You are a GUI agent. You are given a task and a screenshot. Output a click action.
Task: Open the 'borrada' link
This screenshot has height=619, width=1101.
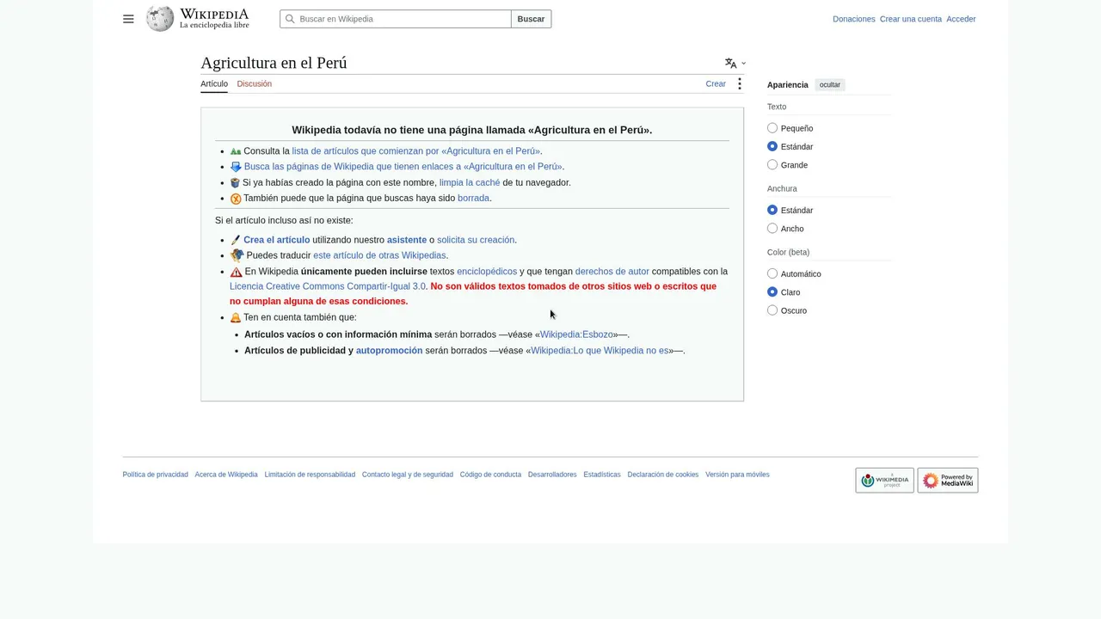[473, 198]
